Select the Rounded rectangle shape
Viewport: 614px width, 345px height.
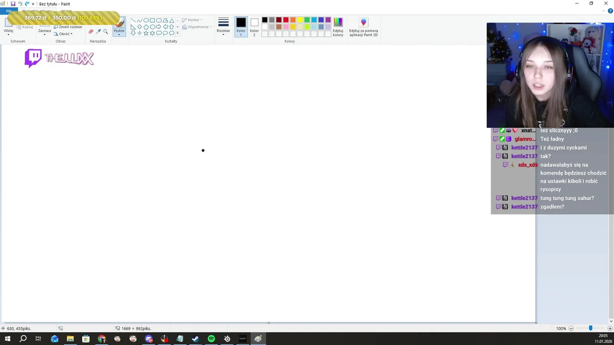159,21
